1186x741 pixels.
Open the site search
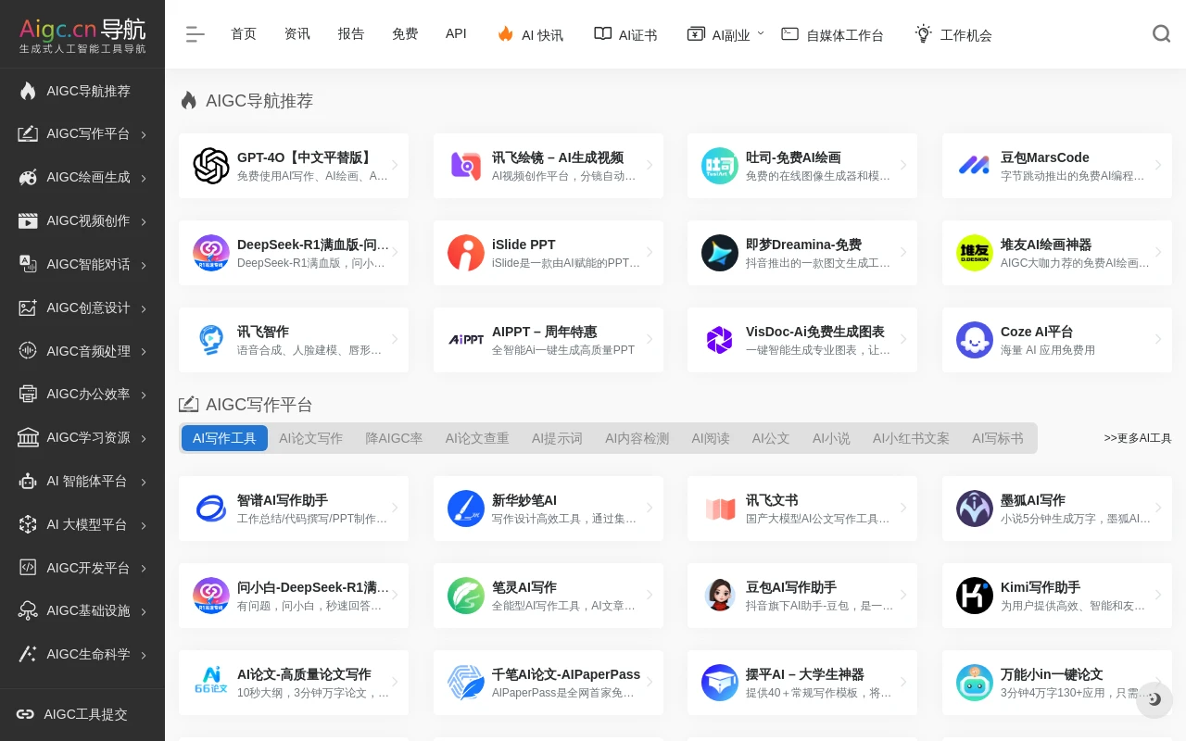pyautogui.click(x=1161, y=33)
